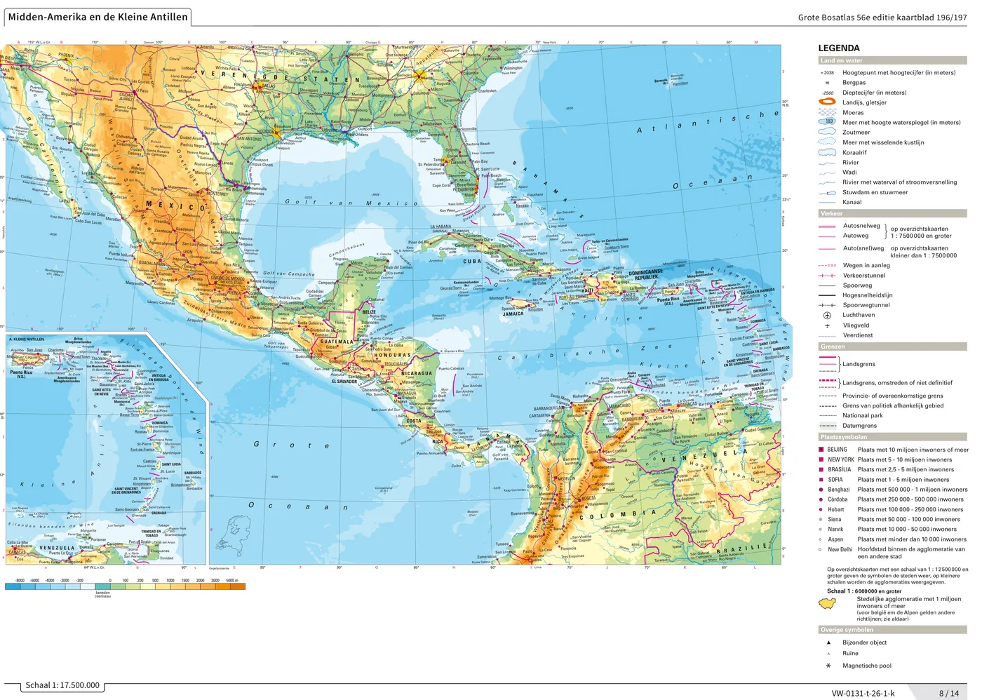Click the Golf van Mexico label
Image resolution: width=982 pixels, height=700 pixels.
tap(351, 203)
